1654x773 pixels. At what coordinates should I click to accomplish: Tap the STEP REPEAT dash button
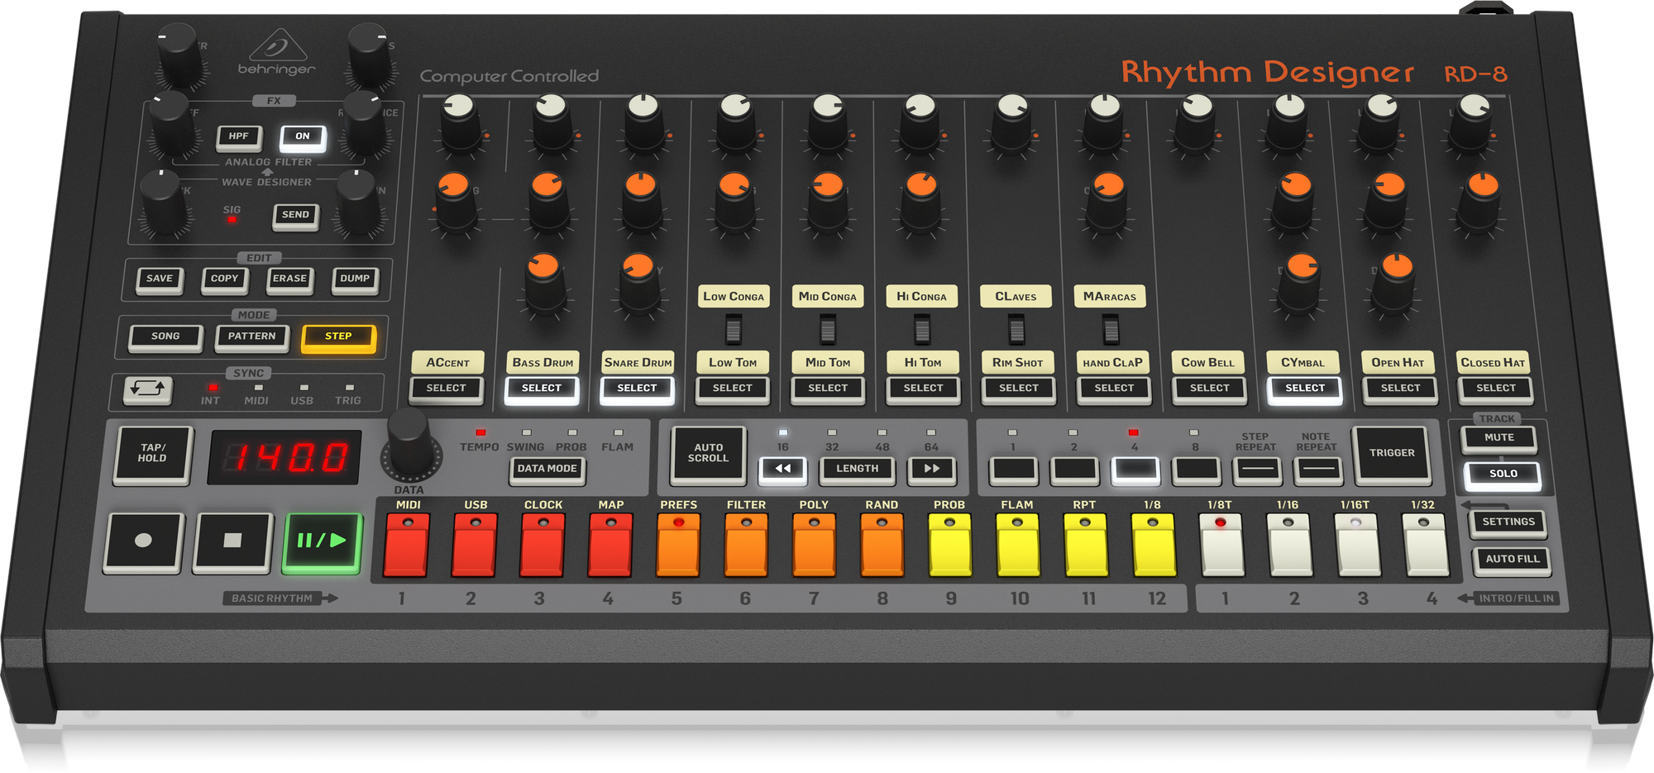(x=1257, y=470)
